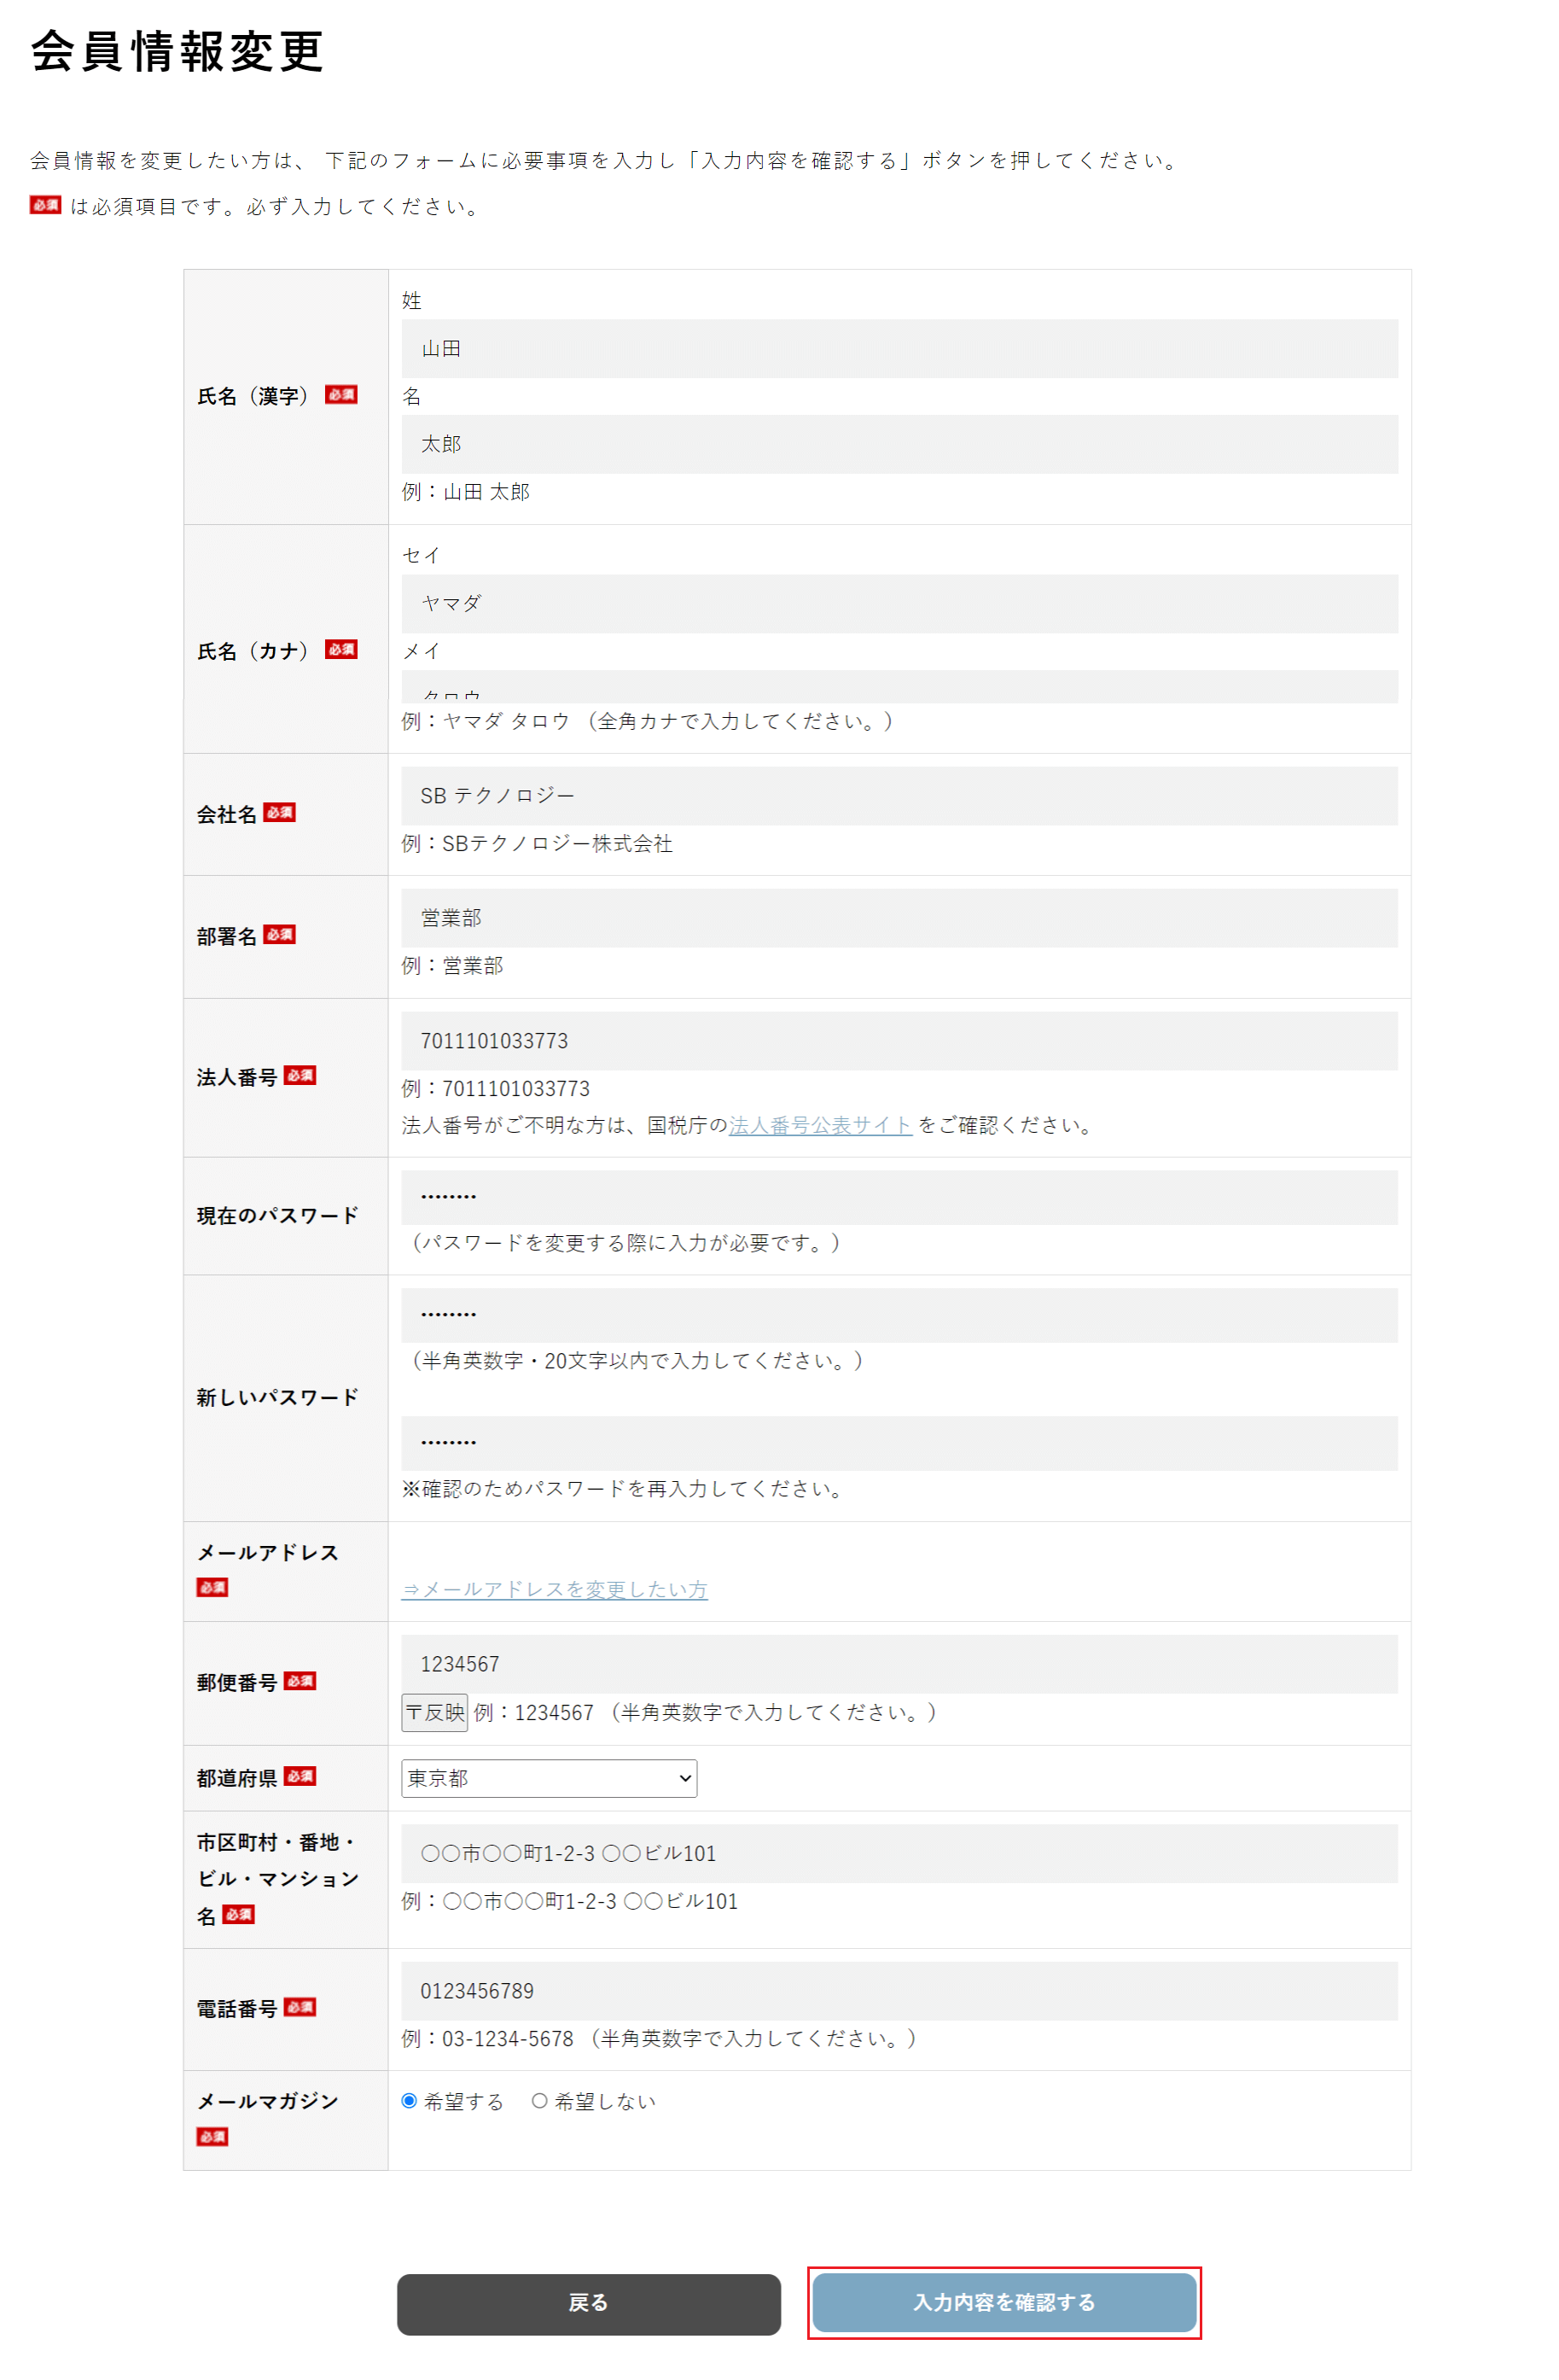Open the メールアドレスを変更したい方 link
Image resolution: width=1559 pixels, height=2380 pixels.
click(x=555, y=1589)
